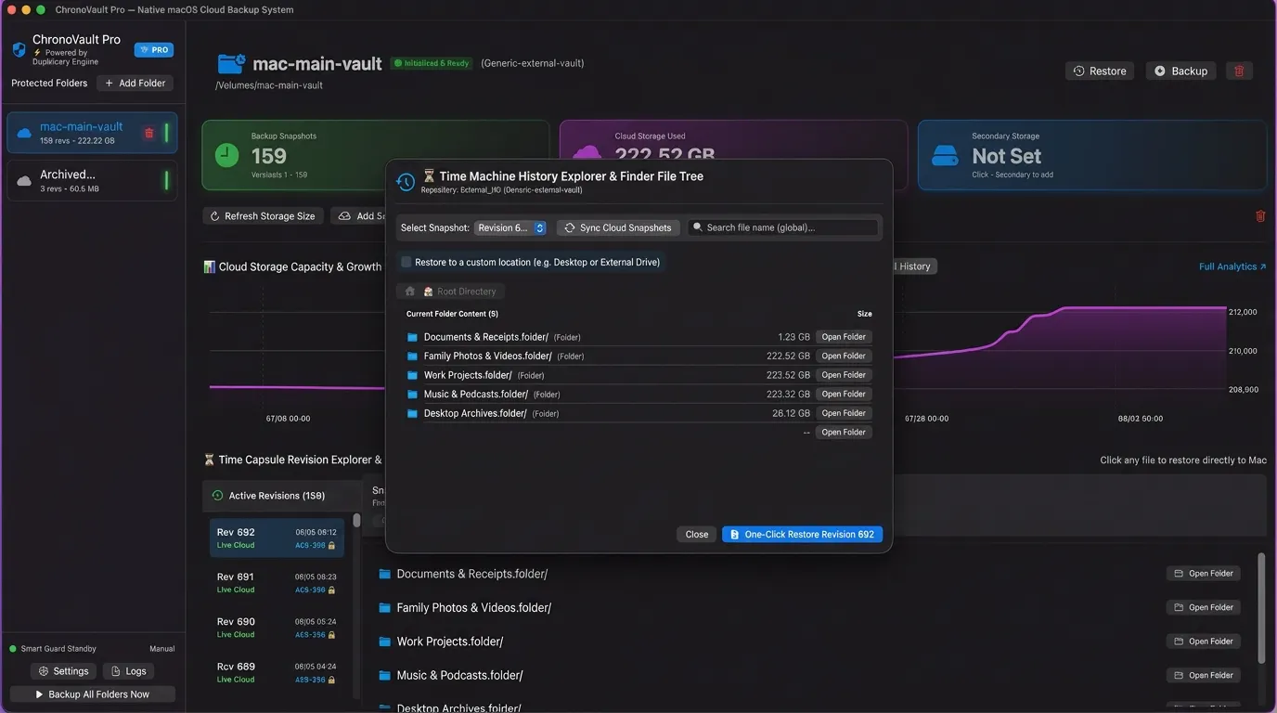Click One-Click Restore Revision 692 button
1277x713 pixels.
coord(802,534)
